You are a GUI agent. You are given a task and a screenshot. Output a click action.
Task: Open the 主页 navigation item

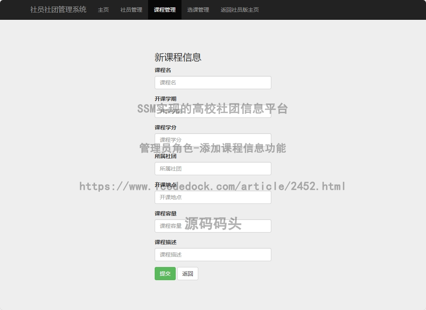pyautogui.click(x=103, y=10)
